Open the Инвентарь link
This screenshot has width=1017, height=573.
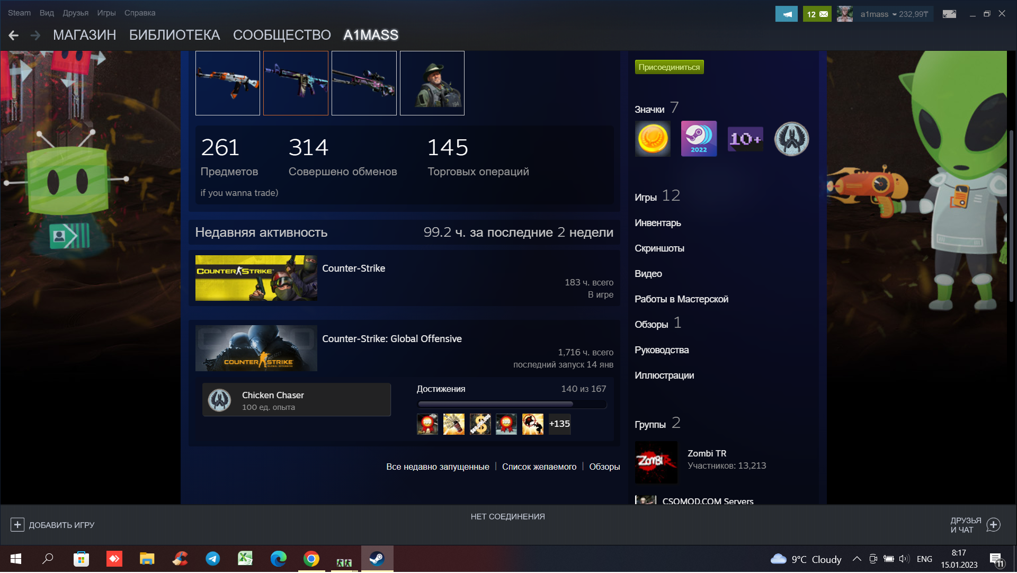[657, 223]
